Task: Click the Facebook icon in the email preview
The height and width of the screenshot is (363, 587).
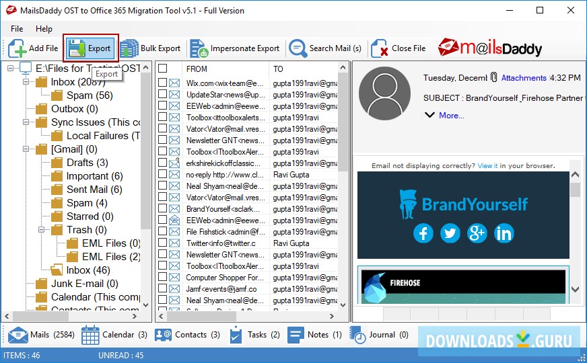Action: click(x=423, y=233)
